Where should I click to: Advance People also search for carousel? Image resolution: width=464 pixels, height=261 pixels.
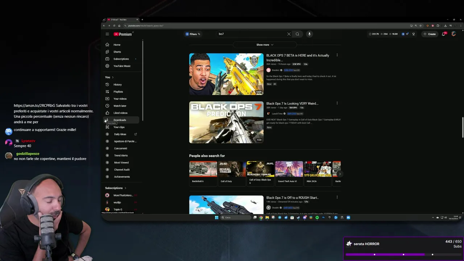[340, 174]
